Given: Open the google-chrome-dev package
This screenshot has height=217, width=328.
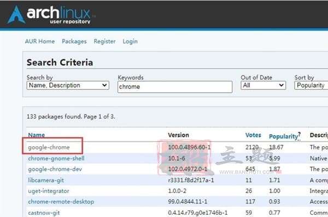Looking at the screenshot, I should 55,169.
